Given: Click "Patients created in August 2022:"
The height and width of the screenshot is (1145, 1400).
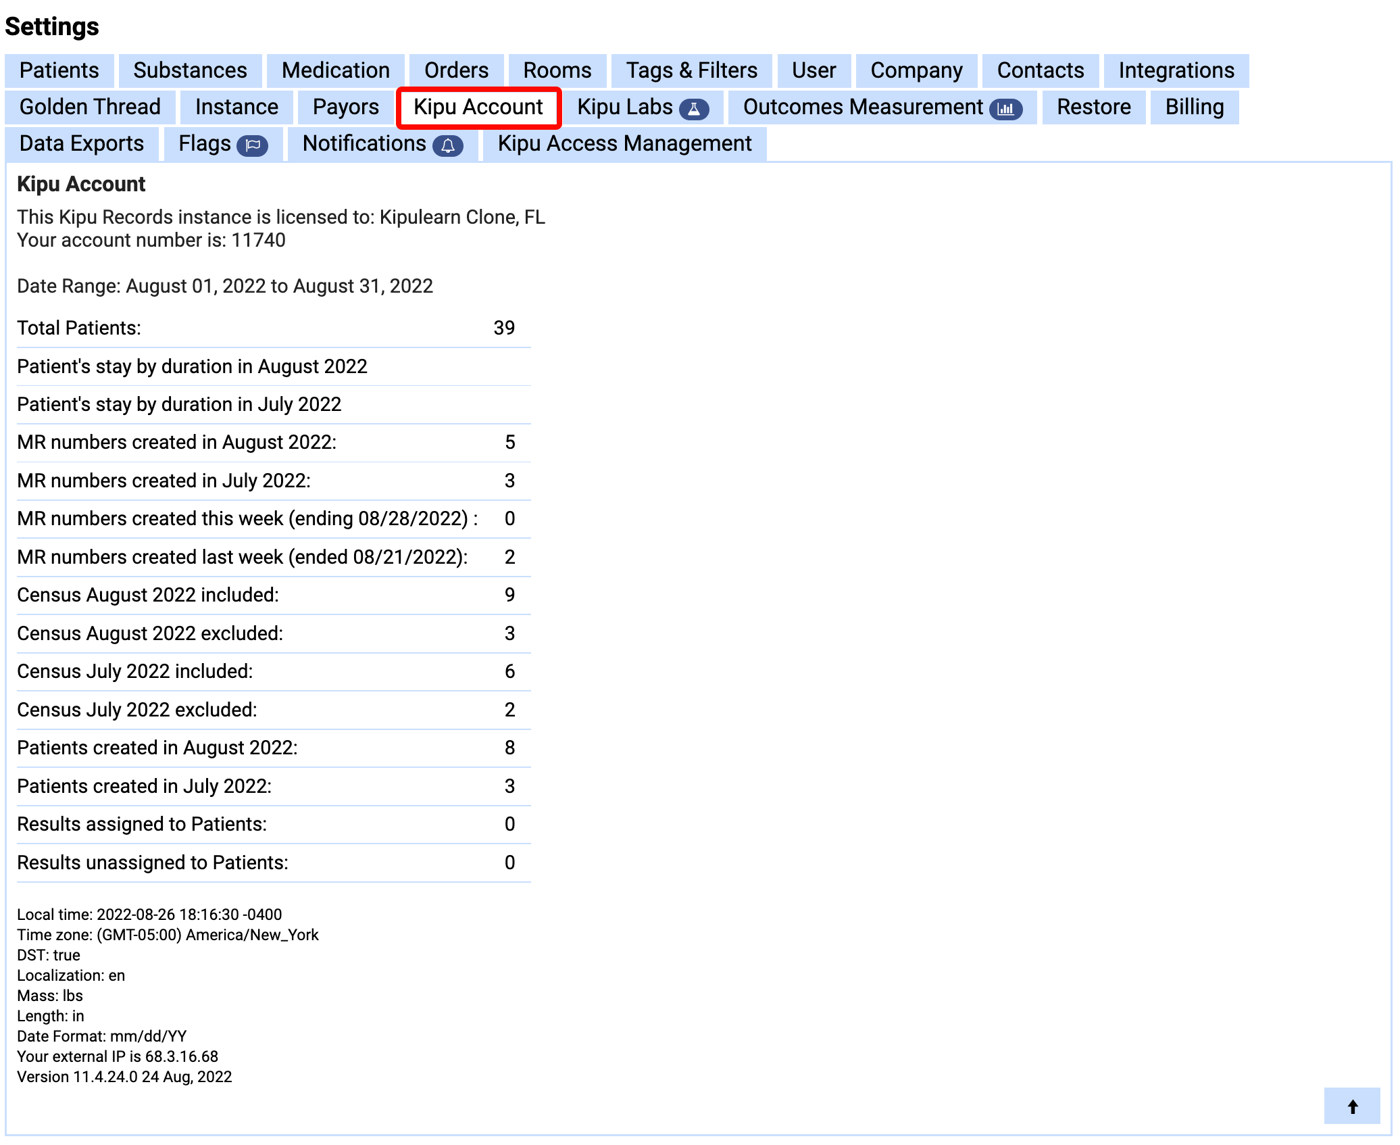Looking at the screenshot, I should (x=157, y=748).
